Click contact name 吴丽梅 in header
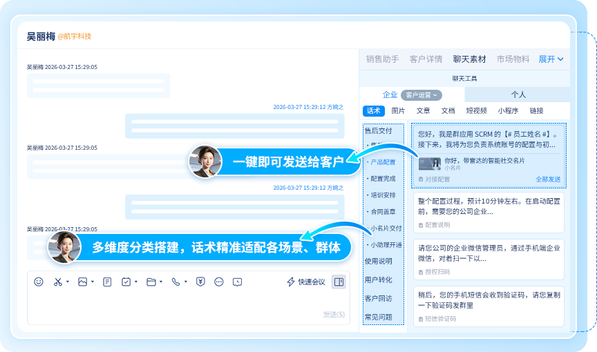 (41, 37)
